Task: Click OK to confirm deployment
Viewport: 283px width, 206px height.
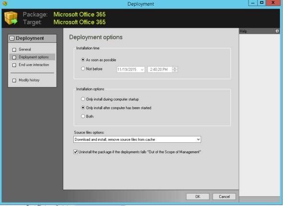Action: [198, 196]
